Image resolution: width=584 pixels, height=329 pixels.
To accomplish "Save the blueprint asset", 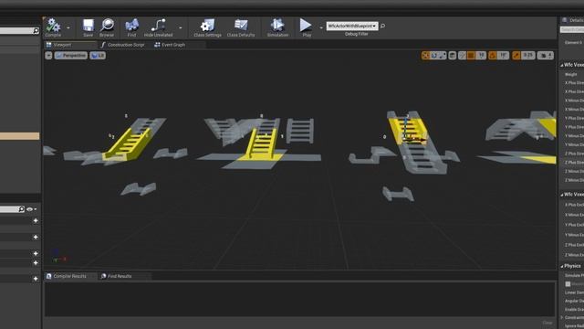I will (89, 27).
